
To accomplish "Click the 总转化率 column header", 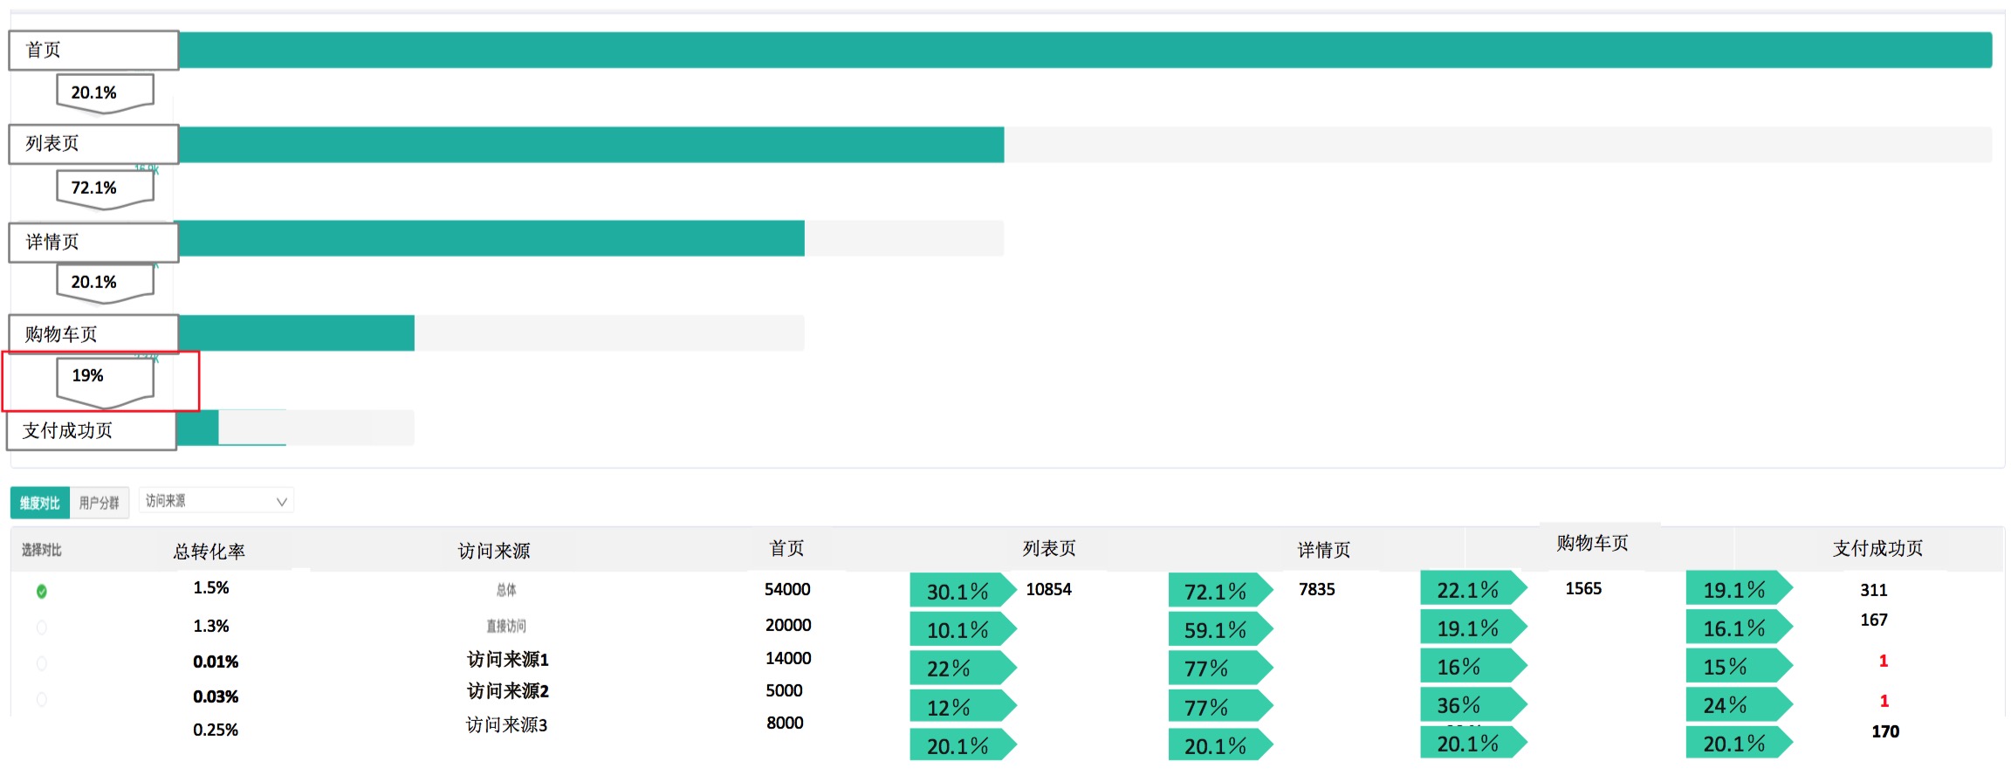I will coord(209,552).
